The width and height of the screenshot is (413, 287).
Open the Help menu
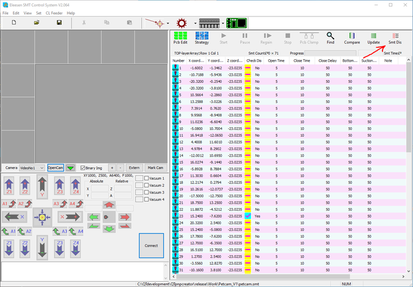[x=71, y=13]
